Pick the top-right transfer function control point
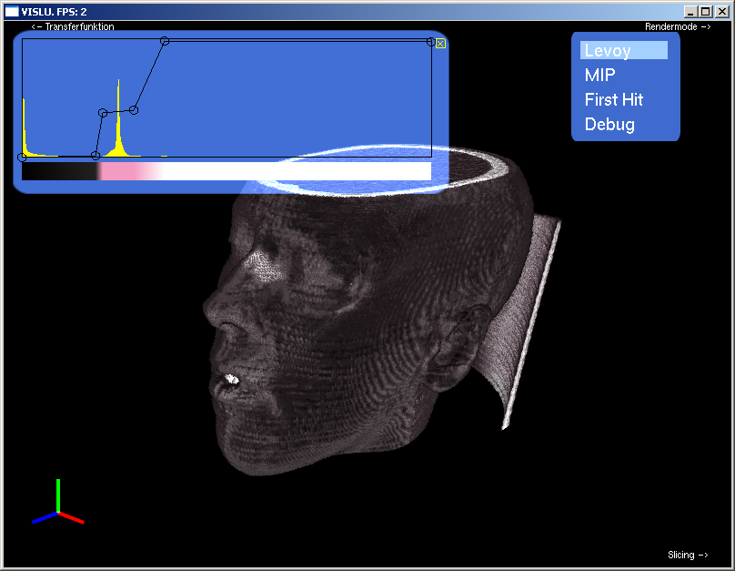This screenshot has width=735, height=571. pyautogui.click(x=430, y=41)
